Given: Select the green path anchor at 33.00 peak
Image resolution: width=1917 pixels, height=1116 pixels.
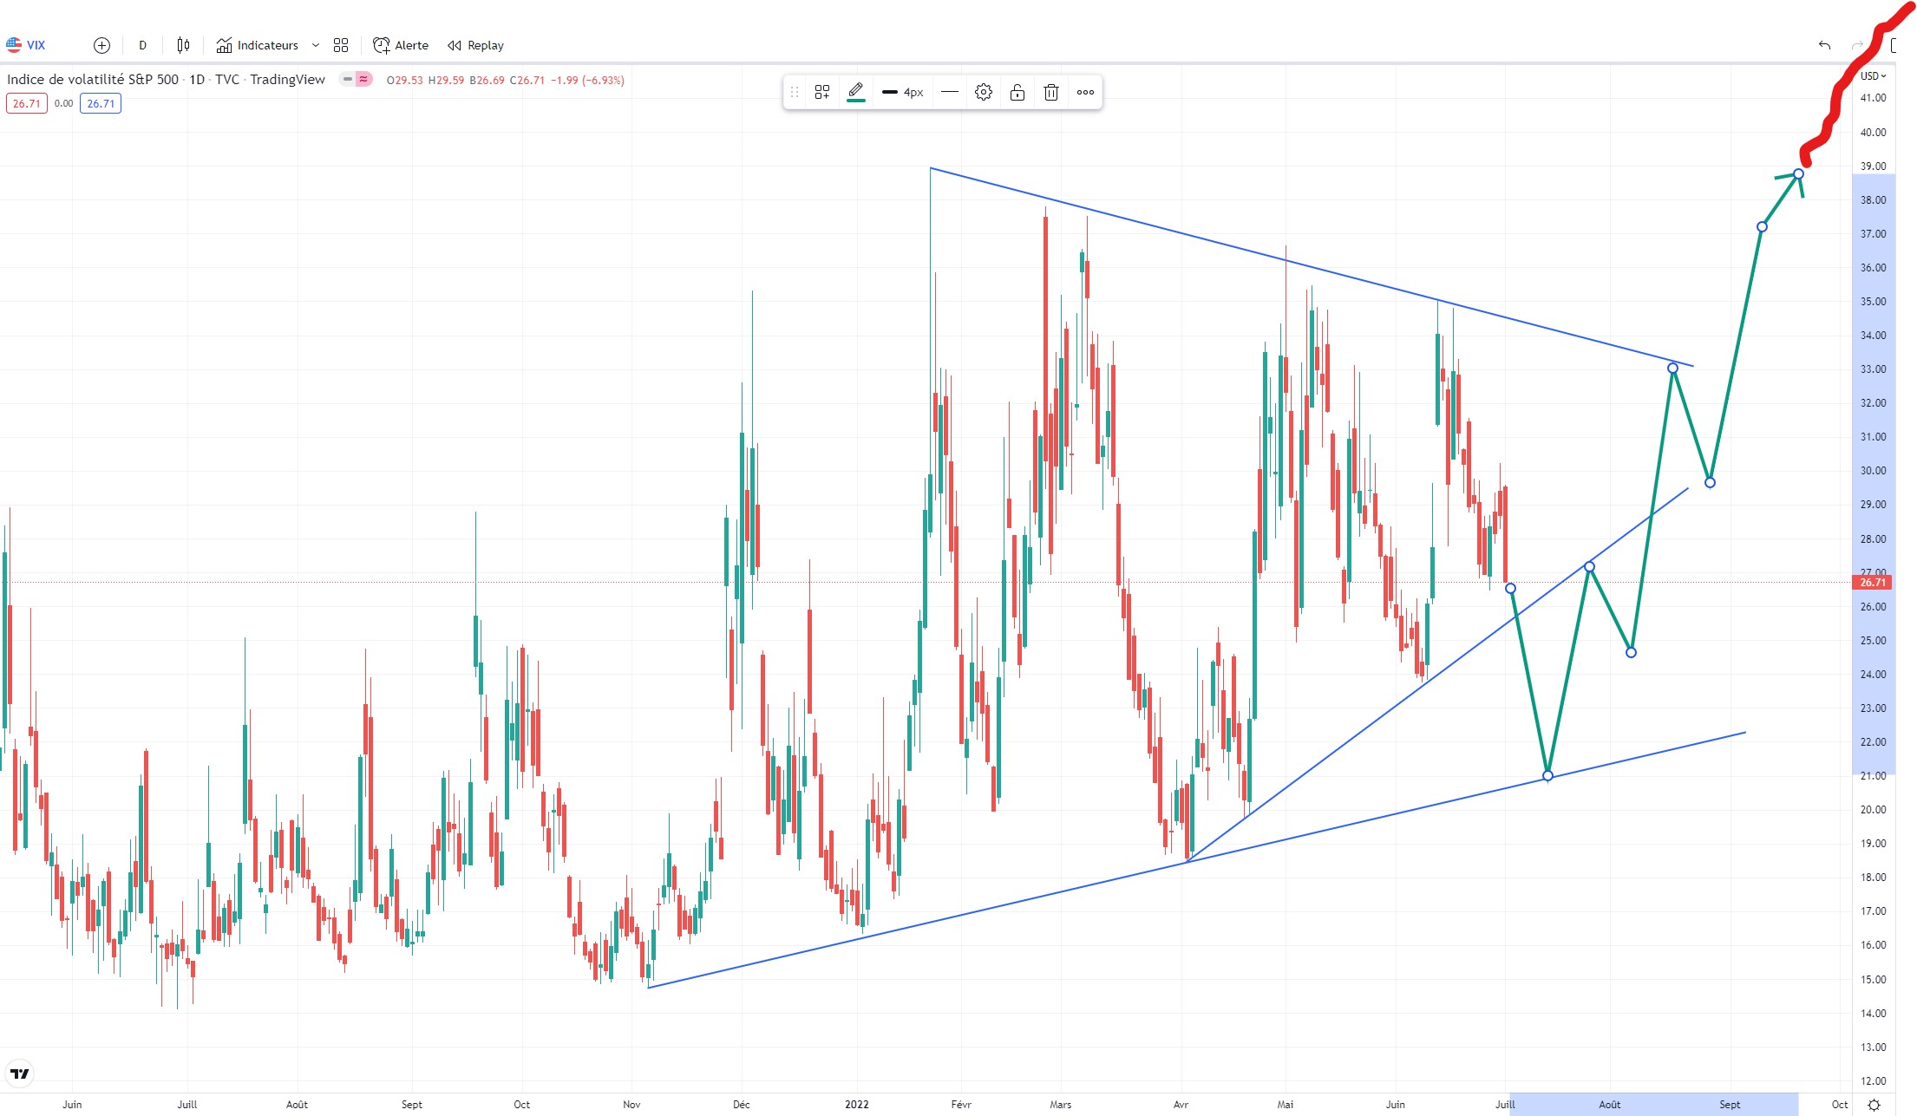Looking at the screenshot, I should coord(1673,369).
